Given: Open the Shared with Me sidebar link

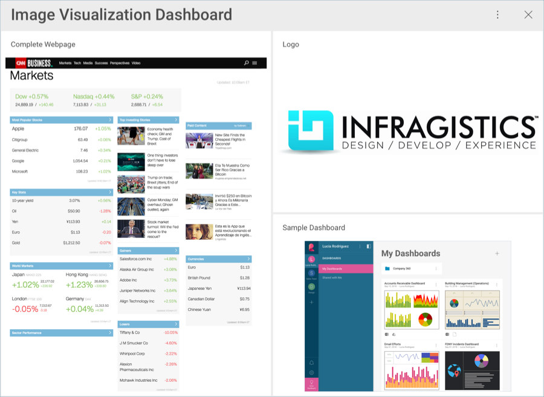Looking at the screenshot, I should coord(332,278).
